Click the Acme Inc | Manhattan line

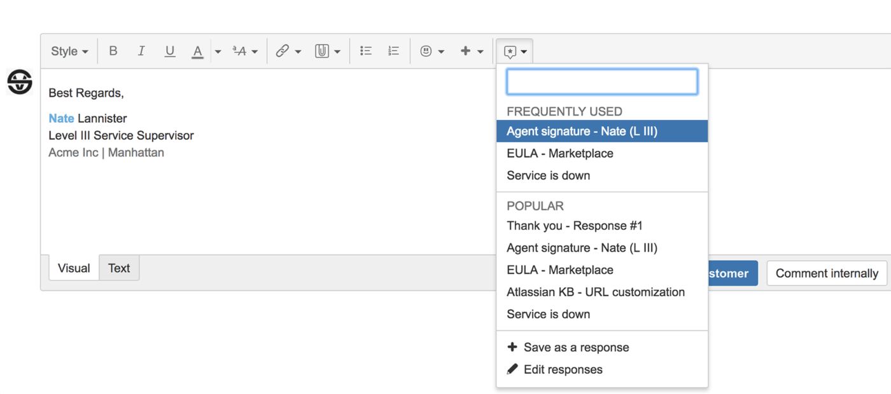click(x=106, y=153)
